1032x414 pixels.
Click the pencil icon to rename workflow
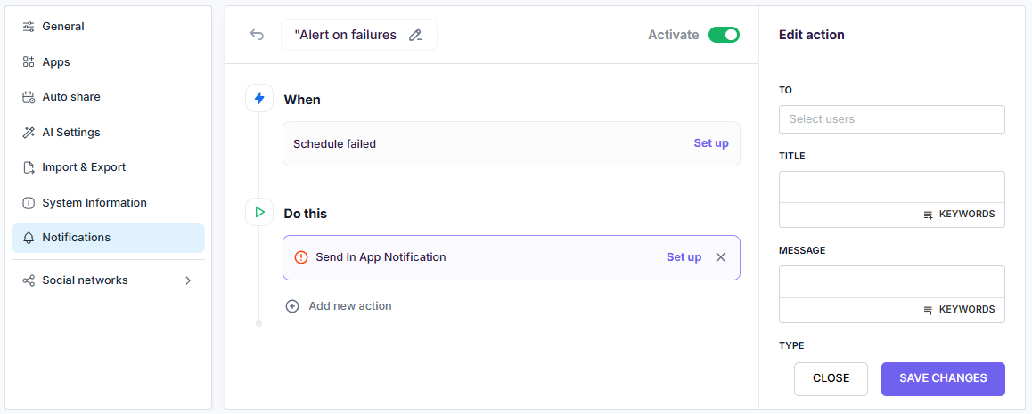click(x=415, y=36)
